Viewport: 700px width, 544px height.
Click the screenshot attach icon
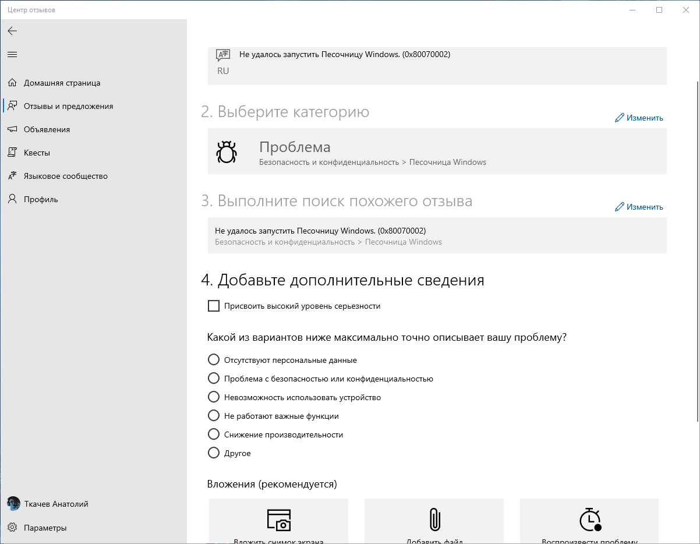pos(278,519)
